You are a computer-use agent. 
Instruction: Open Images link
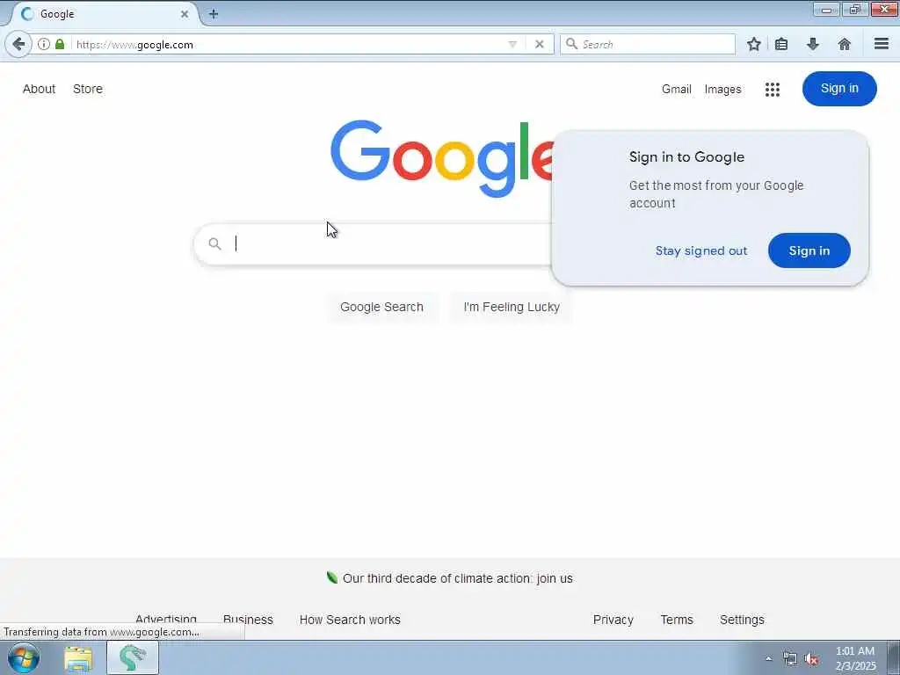point(722,89)
